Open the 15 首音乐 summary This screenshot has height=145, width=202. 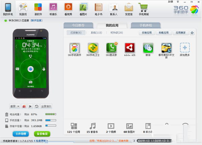click(92, 128)
